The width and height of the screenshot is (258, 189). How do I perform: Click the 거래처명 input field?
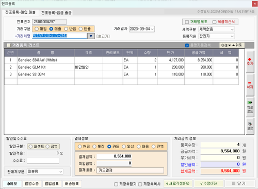59,36
